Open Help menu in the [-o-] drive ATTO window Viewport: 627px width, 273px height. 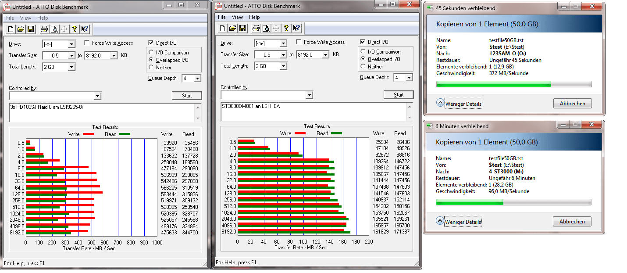pos(43,18)
